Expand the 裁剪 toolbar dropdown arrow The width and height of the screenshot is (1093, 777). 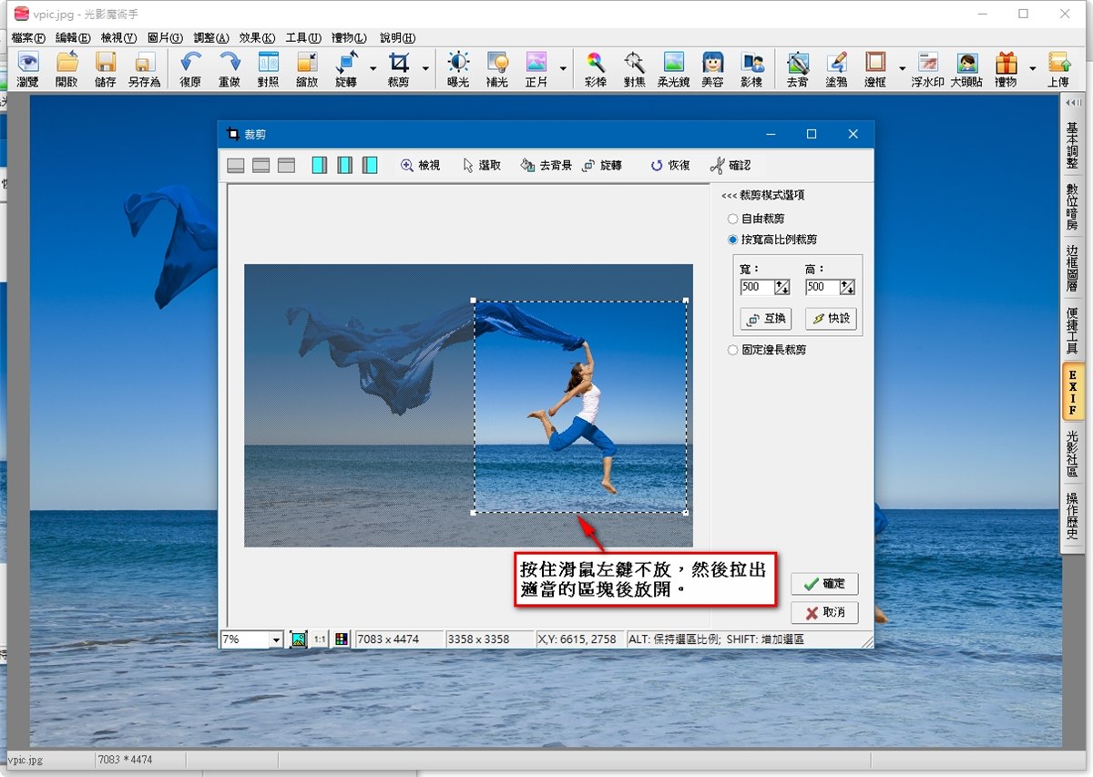425,68
